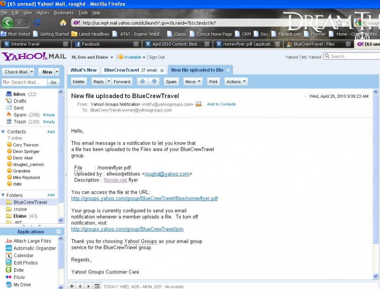Viewport: 380px width, 289px height.
Task: Select the Elaine folder
Action: point(20,216)
